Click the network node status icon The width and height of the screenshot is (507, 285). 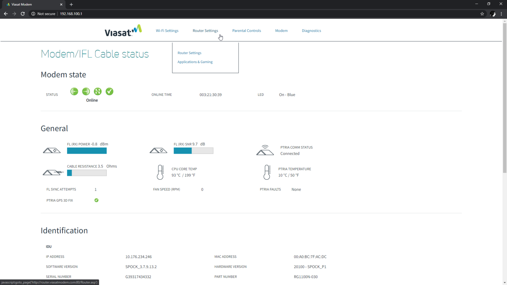pos(97,91)
